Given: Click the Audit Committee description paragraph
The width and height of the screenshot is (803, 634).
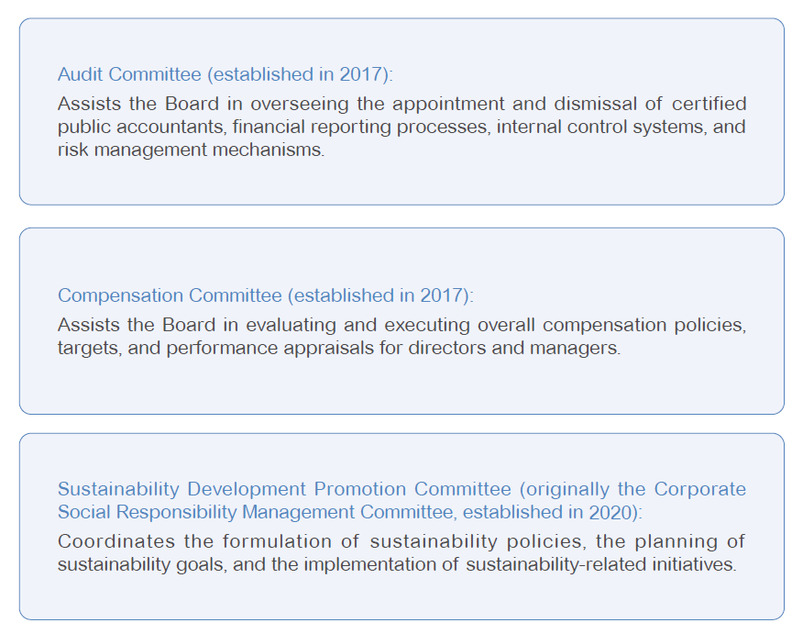Looking at the screenshot, I should (x=401, y=127).
